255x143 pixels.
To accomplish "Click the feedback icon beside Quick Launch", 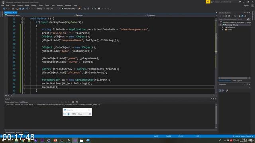I will pyautogui.click(x=212, y=2).
